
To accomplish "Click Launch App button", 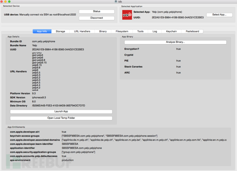I will (61, 111).
